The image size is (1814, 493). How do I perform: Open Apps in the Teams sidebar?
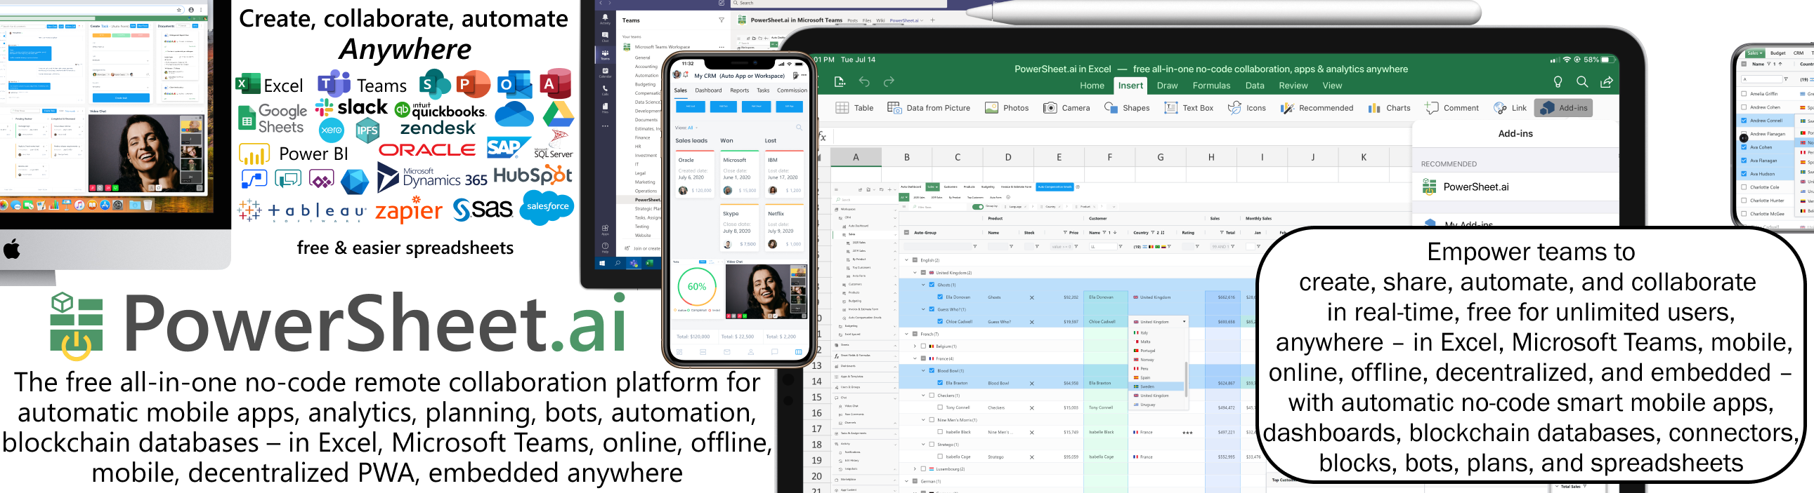click(605, 229)
